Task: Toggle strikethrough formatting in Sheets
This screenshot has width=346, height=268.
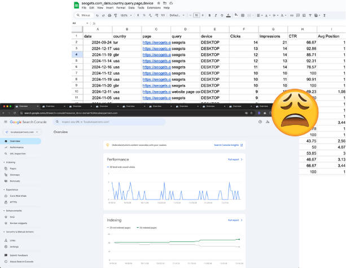Action: (222, 15)
